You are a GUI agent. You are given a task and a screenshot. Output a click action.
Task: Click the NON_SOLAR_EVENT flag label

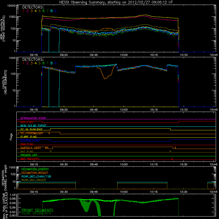[x=33, y=126]
